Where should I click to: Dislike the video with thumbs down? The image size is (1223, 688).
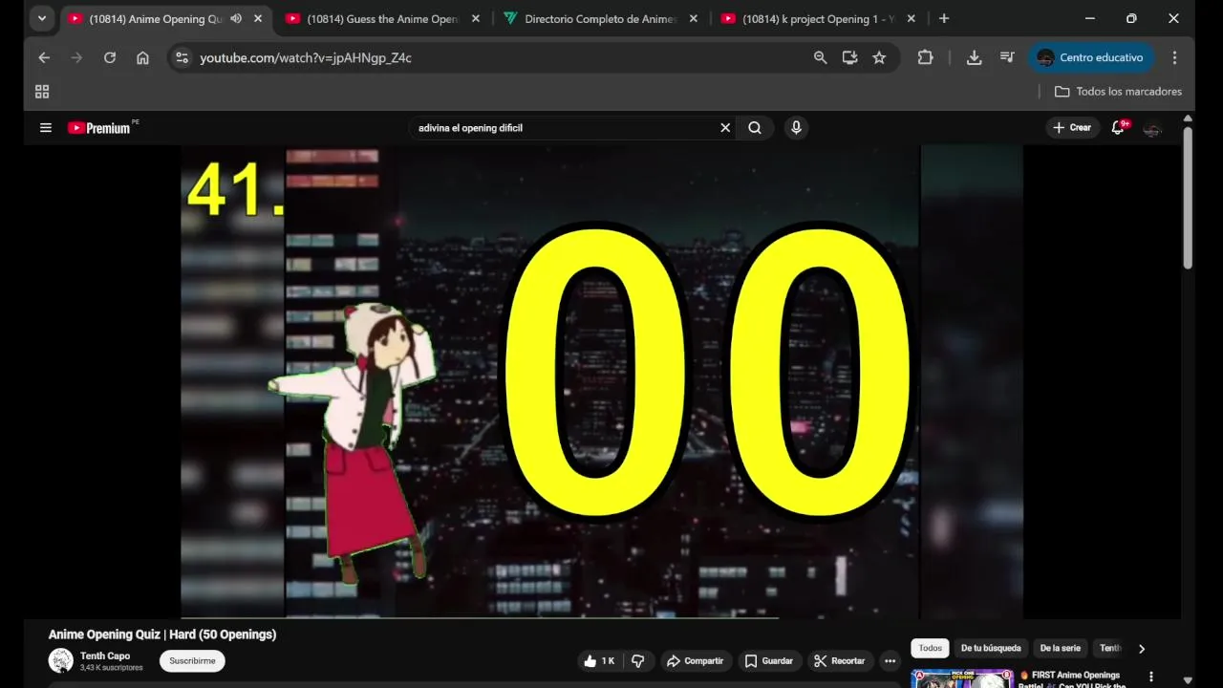coord(638,660)
